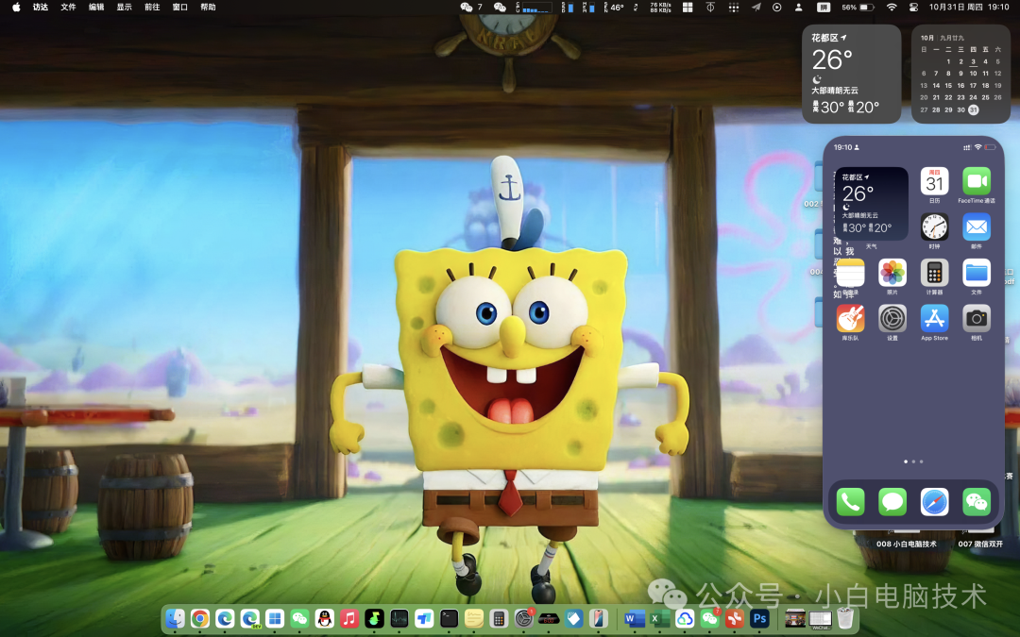This screenshot has width=1020, height=637.
Task: Select desktop item 007 微信双开
Action: tap(980, 545)
